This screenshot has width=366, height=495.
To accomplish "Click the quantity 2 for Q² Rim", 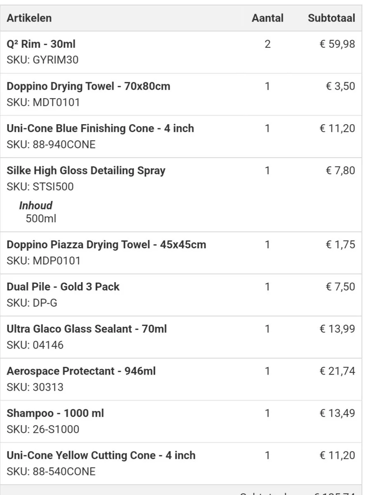I will 267,44.
